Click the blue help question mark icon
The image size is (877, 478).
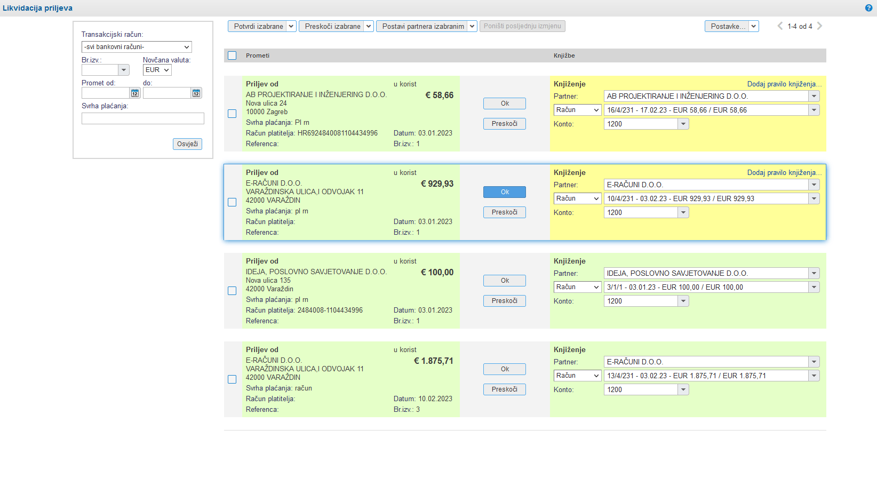(x=868, y=8)
